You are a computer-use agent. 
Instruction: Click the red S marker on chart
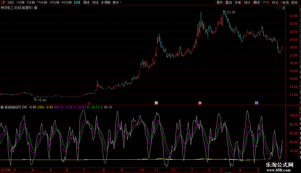click(89, 103)
